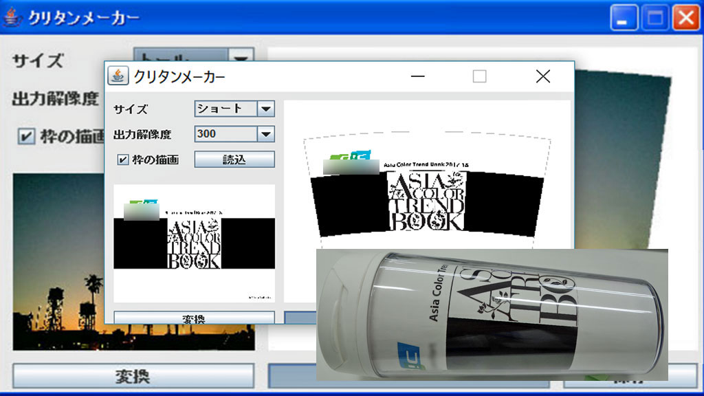Click the back window title クリタンメーカー
This screenshot has width=704, height=396.
tap(84, 18)
